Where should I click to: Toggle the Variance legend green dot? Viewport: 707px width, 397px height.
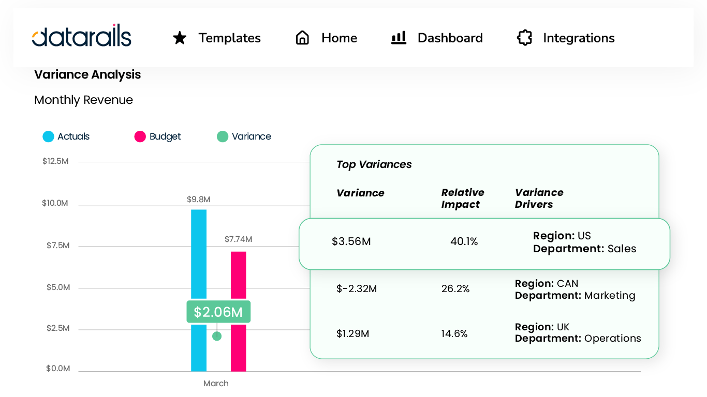point(223,136)
